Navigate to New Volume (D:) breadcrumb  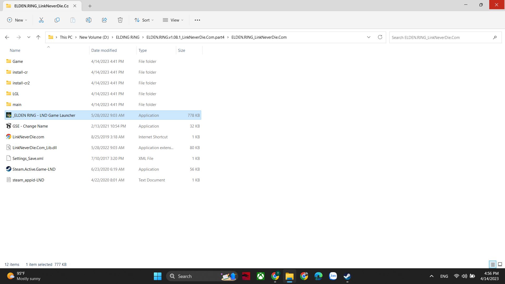(94, 37)
